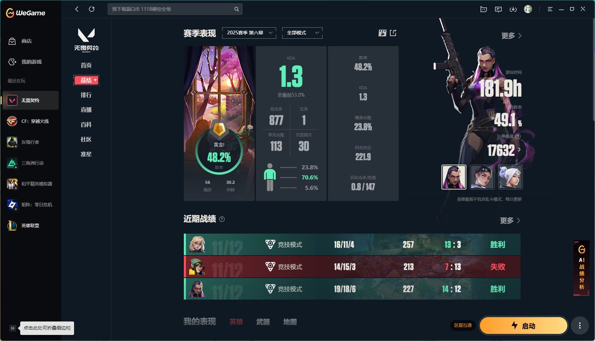
Task: Open 排行 in the game navigation
Action: [86, 95]
